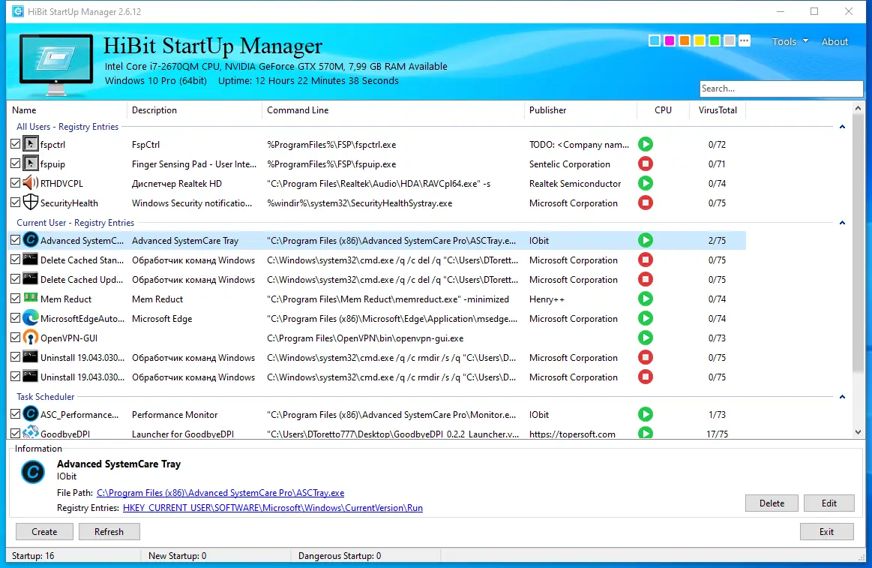The image size is (872, 568).
Task: Select the magenta theme color swatch
Action: [670, 41]
